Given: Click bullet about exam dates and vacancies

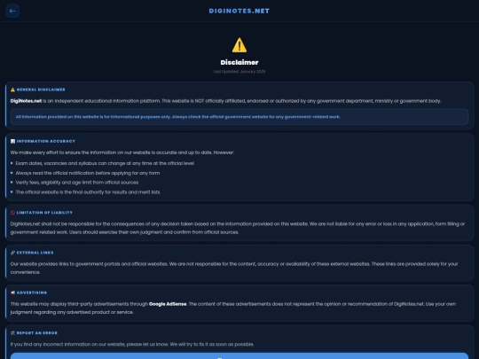Looking at the screenshot, I should coord(105,163).
